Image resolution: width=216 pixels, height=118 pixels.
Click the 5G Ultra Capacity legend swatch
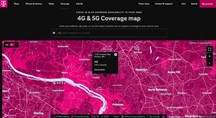(x=55, y=116)
